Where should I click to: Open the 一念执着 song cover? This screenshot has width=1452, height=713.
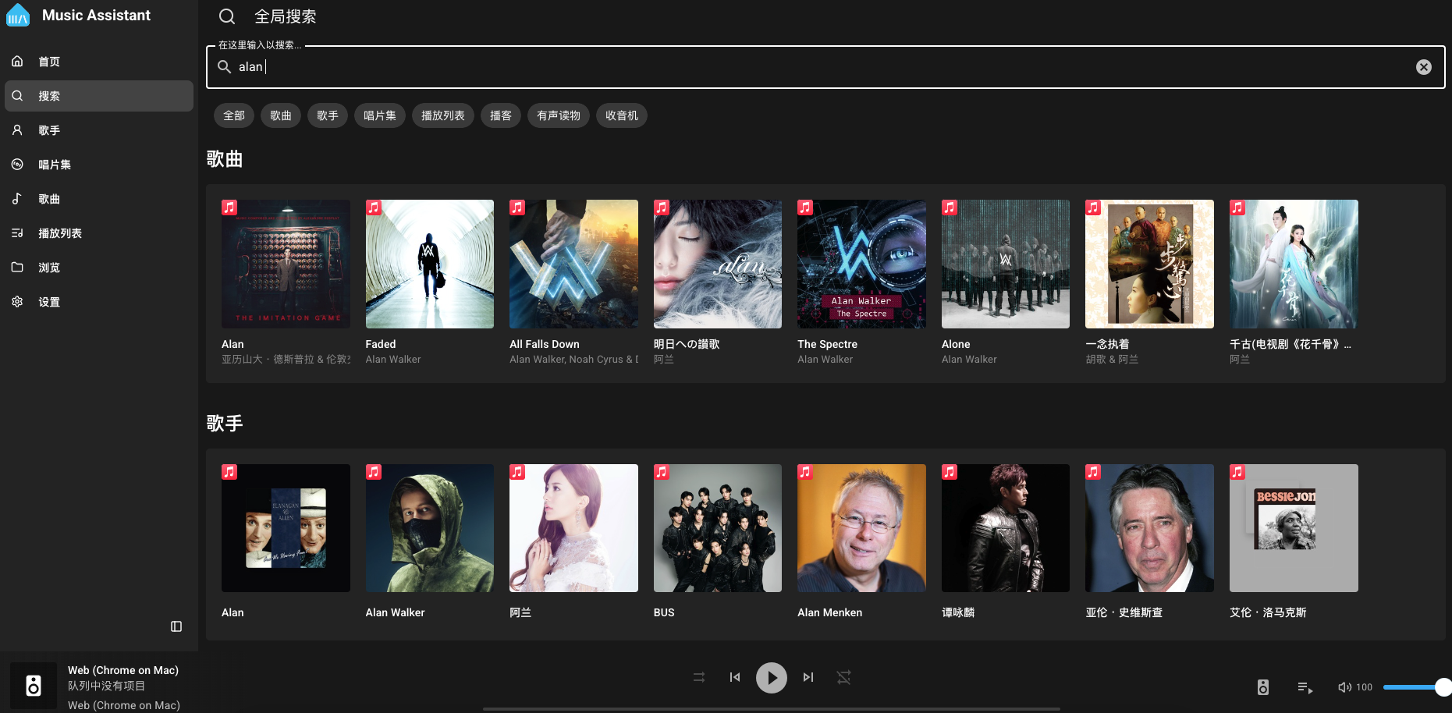click(x=1149, y=264)
